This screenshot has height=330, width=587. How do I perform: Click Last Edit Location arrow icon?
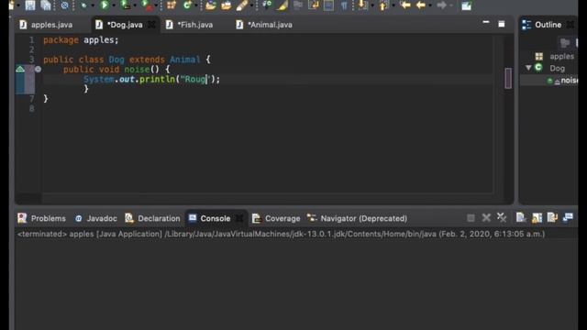[x=405, y=5]
